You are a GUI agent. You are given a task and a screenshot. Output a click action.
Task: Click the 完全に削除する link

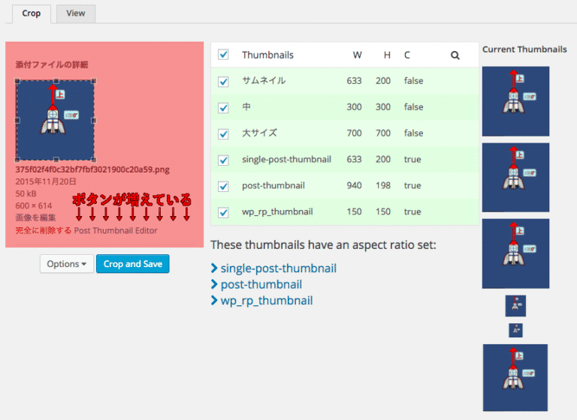click(43, 231)
